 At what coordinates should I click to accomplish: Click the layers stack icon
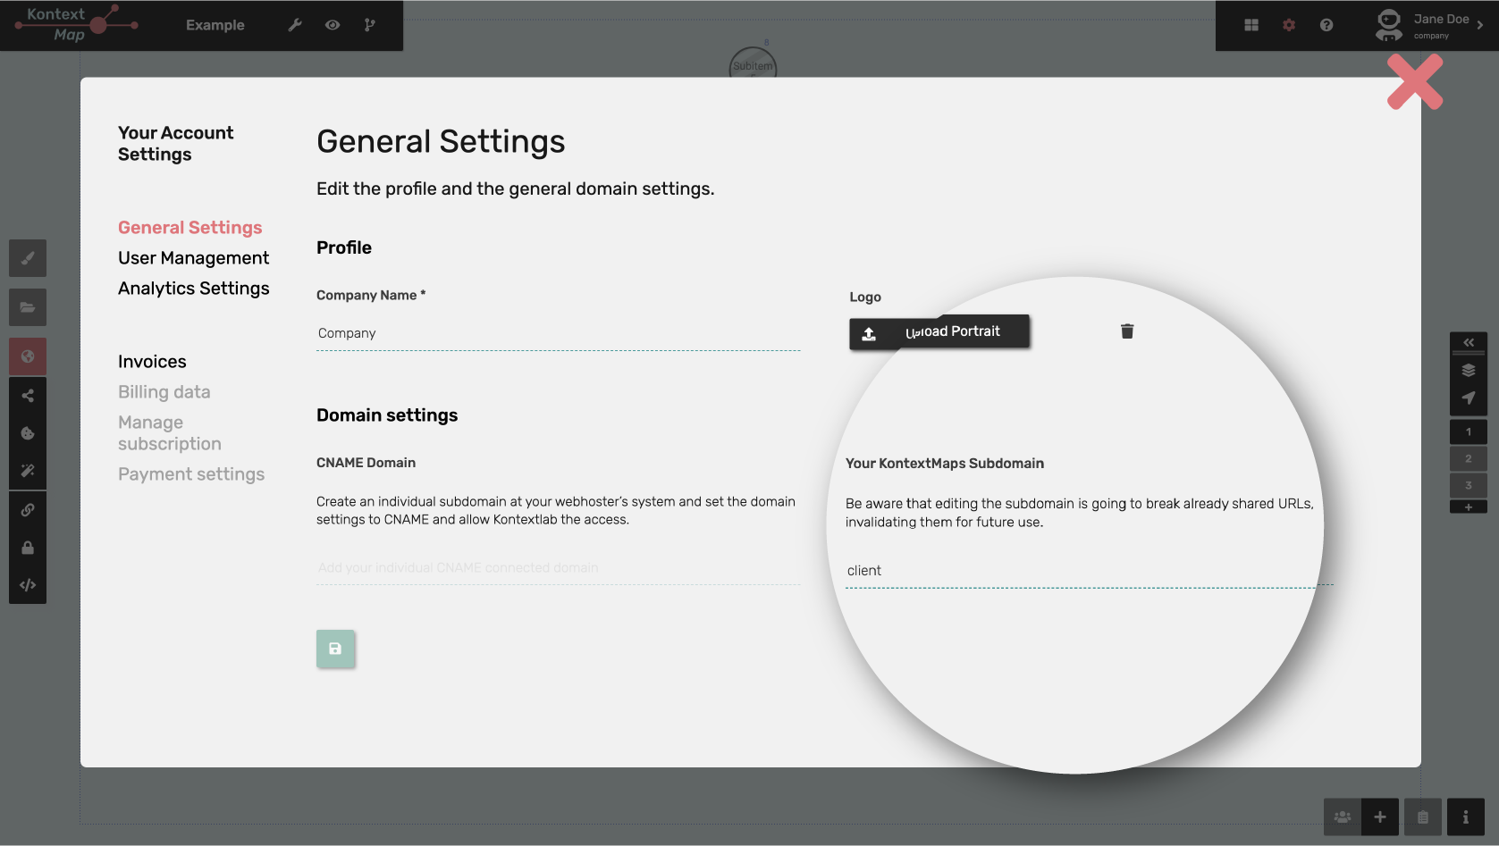pos(1468,371)
